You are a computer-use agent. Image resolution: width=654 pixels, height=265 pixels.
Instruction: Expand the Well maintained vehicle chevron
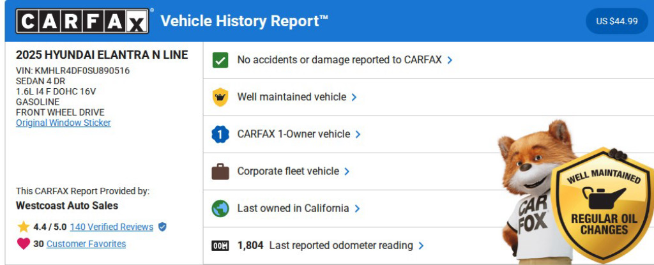354,97
